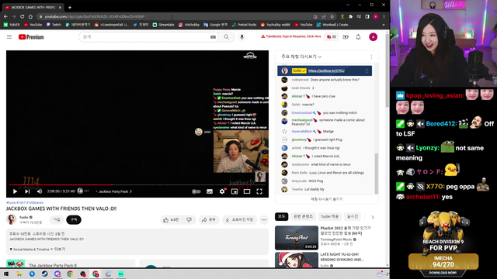Expand the video description with more
The width and height of the screenshot is (497, 279).
click(60, 250)
